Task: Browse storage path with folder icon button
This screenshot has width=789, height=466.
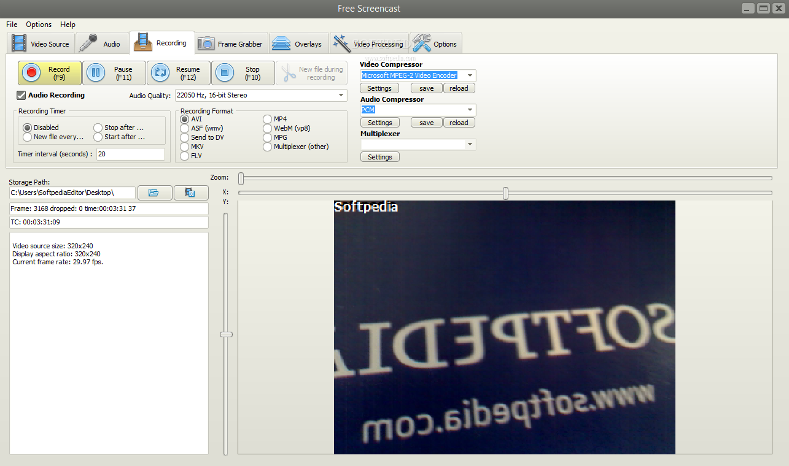Action: (155, 193)
